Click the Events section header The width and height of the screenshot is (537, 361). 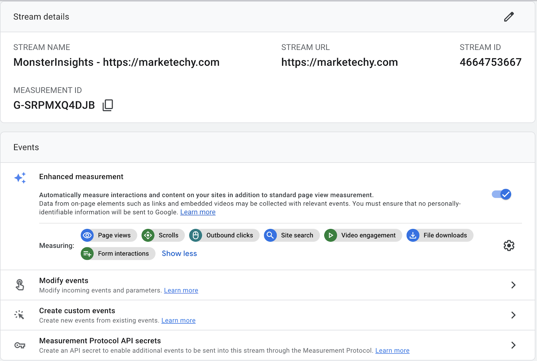point(26,147)
